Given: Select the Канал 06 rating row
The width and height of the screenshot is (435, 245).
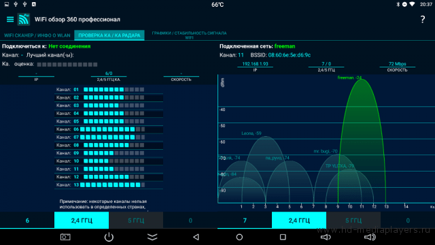Looking at the screenshot, I should pos(109,129).
